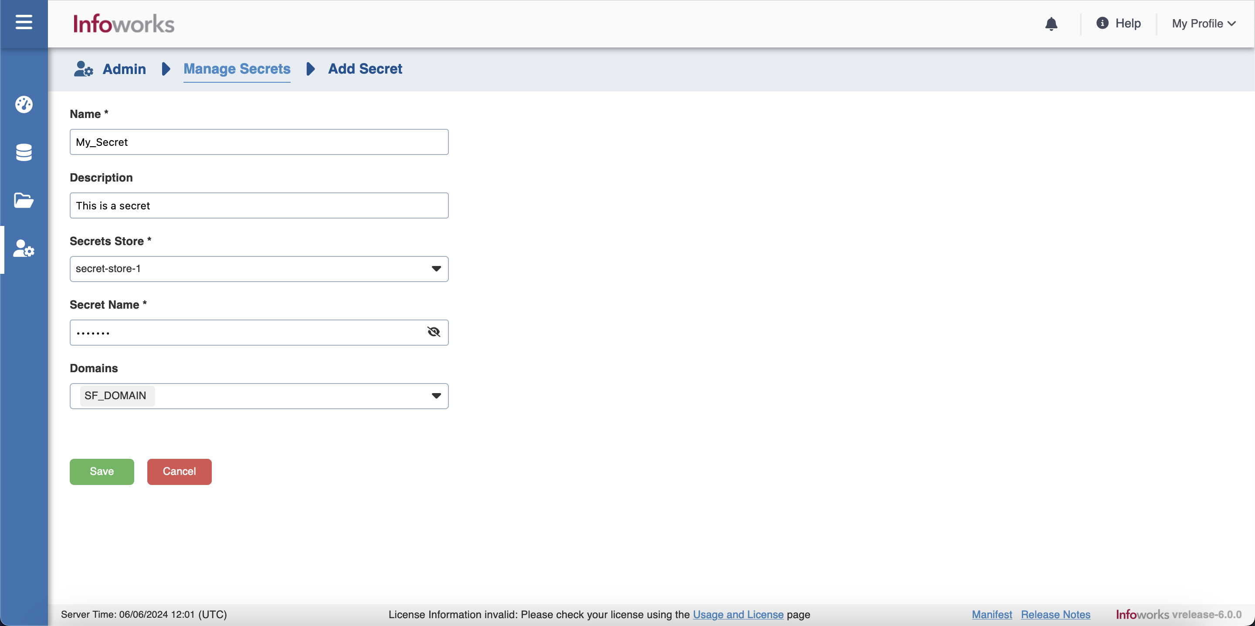
Task: Open the data sources database icon
Action: coord(24,152)
